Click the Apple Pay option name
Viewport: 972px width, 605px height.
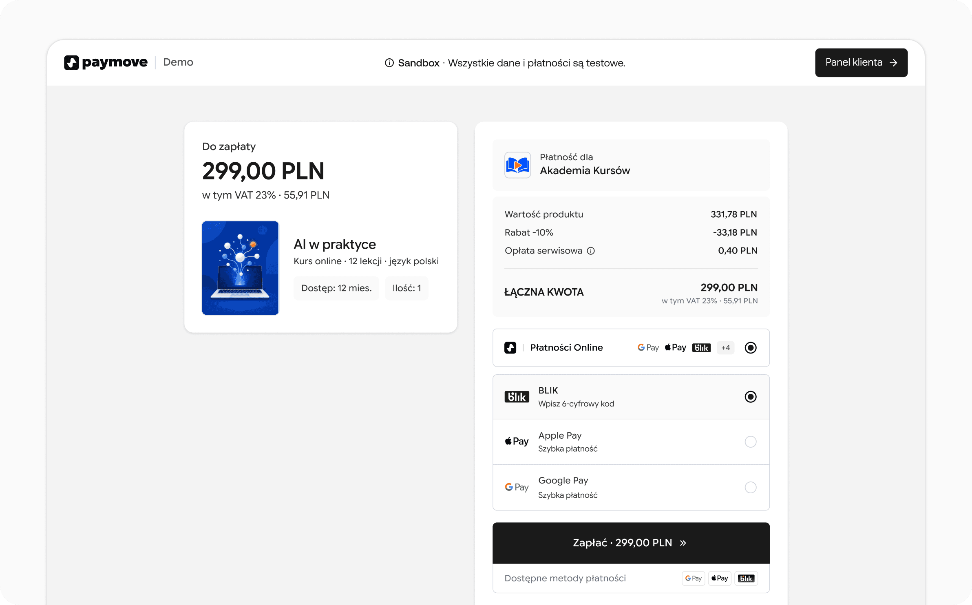pos(560,435)
